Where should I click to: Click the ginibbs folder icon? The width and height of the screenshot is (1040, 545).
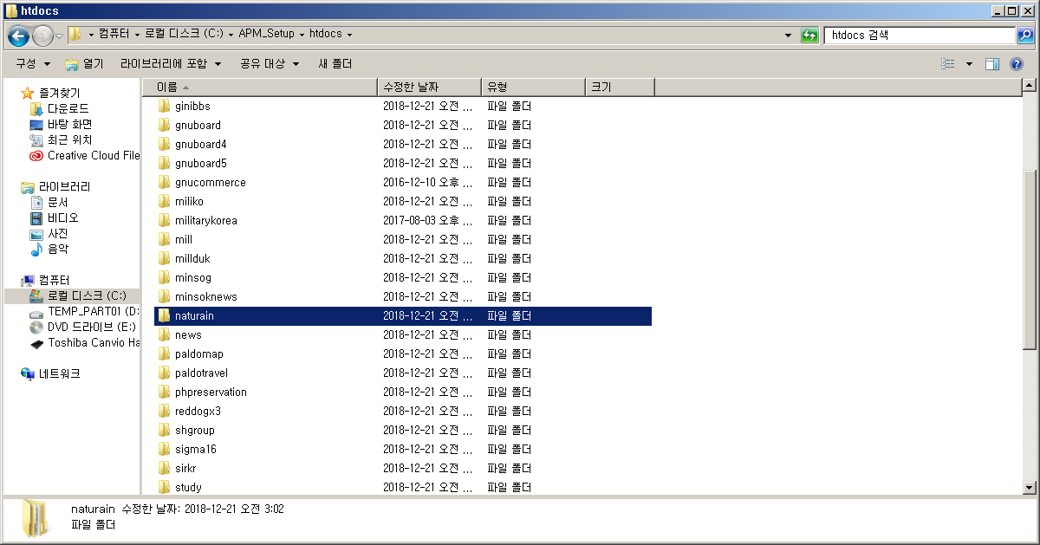pyautogui.click(x=164, y=106)
